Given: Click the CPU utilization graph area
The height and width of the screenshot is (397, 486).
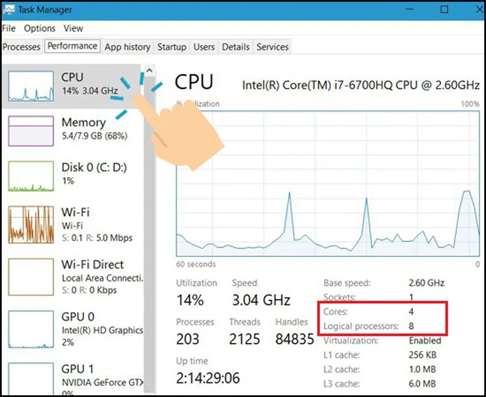Looking at the screenshot, I should (328, 184).
